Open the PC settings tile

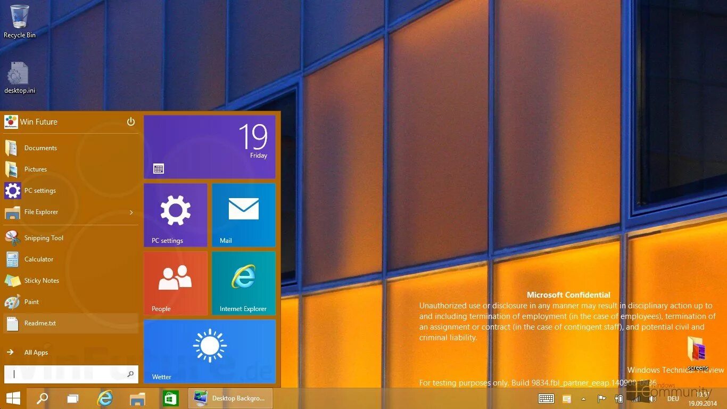pos(176,215)
